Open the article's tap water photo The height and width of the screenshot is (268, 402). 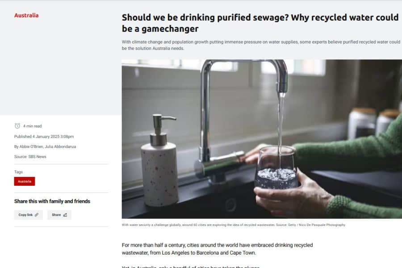[261, 139]
